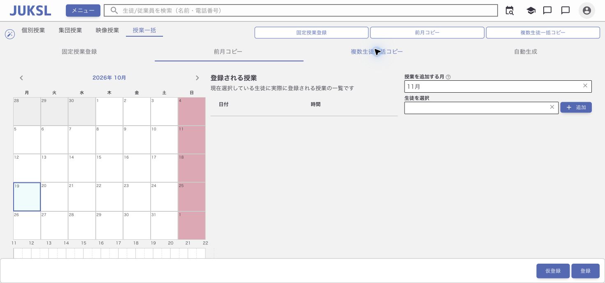Screen dimensions: 605x283
Task: Click the graduation cap icon
Action: pos(531,11)
